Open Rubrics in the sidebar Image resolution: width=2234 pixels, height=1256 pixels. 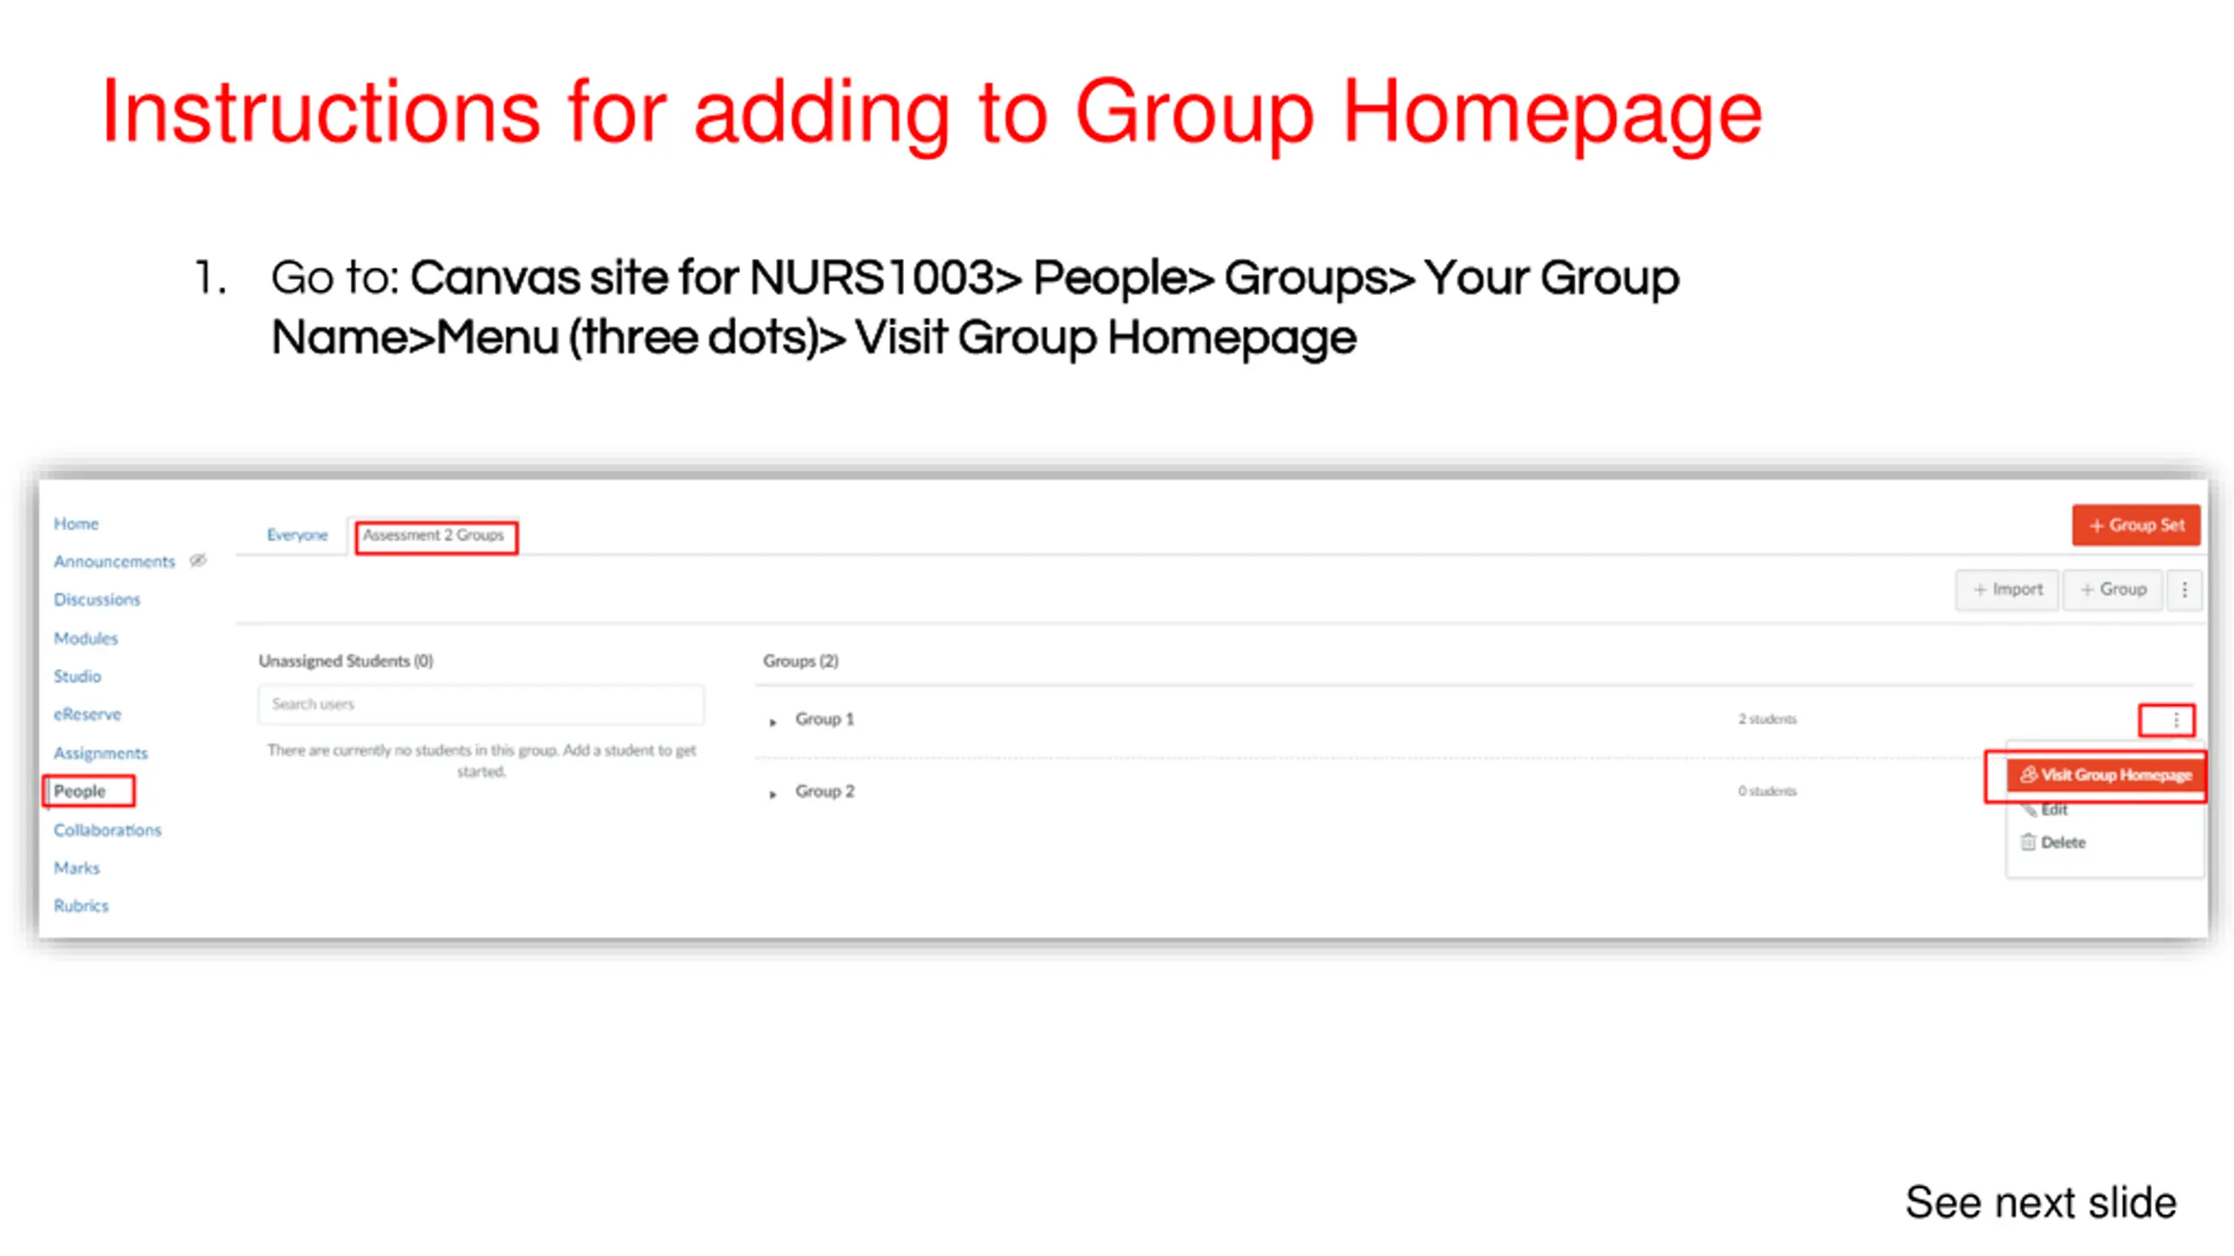click(81, 905)
